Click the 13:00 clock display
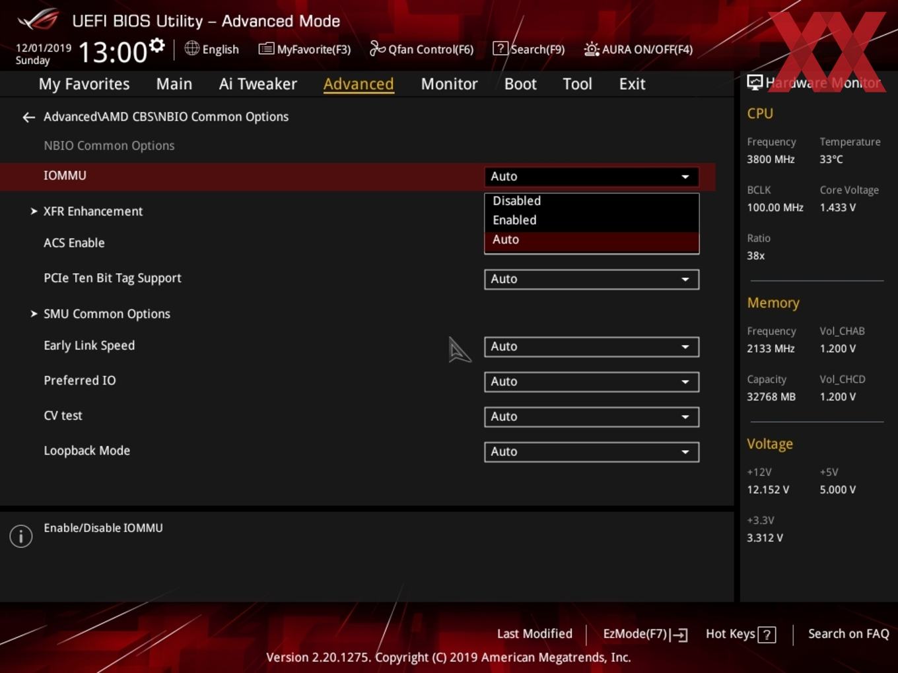Viewport: 898px width, 673px height. [x=112, y=52]
